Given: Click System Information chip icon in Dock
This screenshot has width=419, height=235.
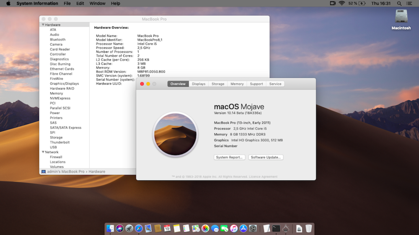Looking at the screenshot, I should [x=286, y=229].
